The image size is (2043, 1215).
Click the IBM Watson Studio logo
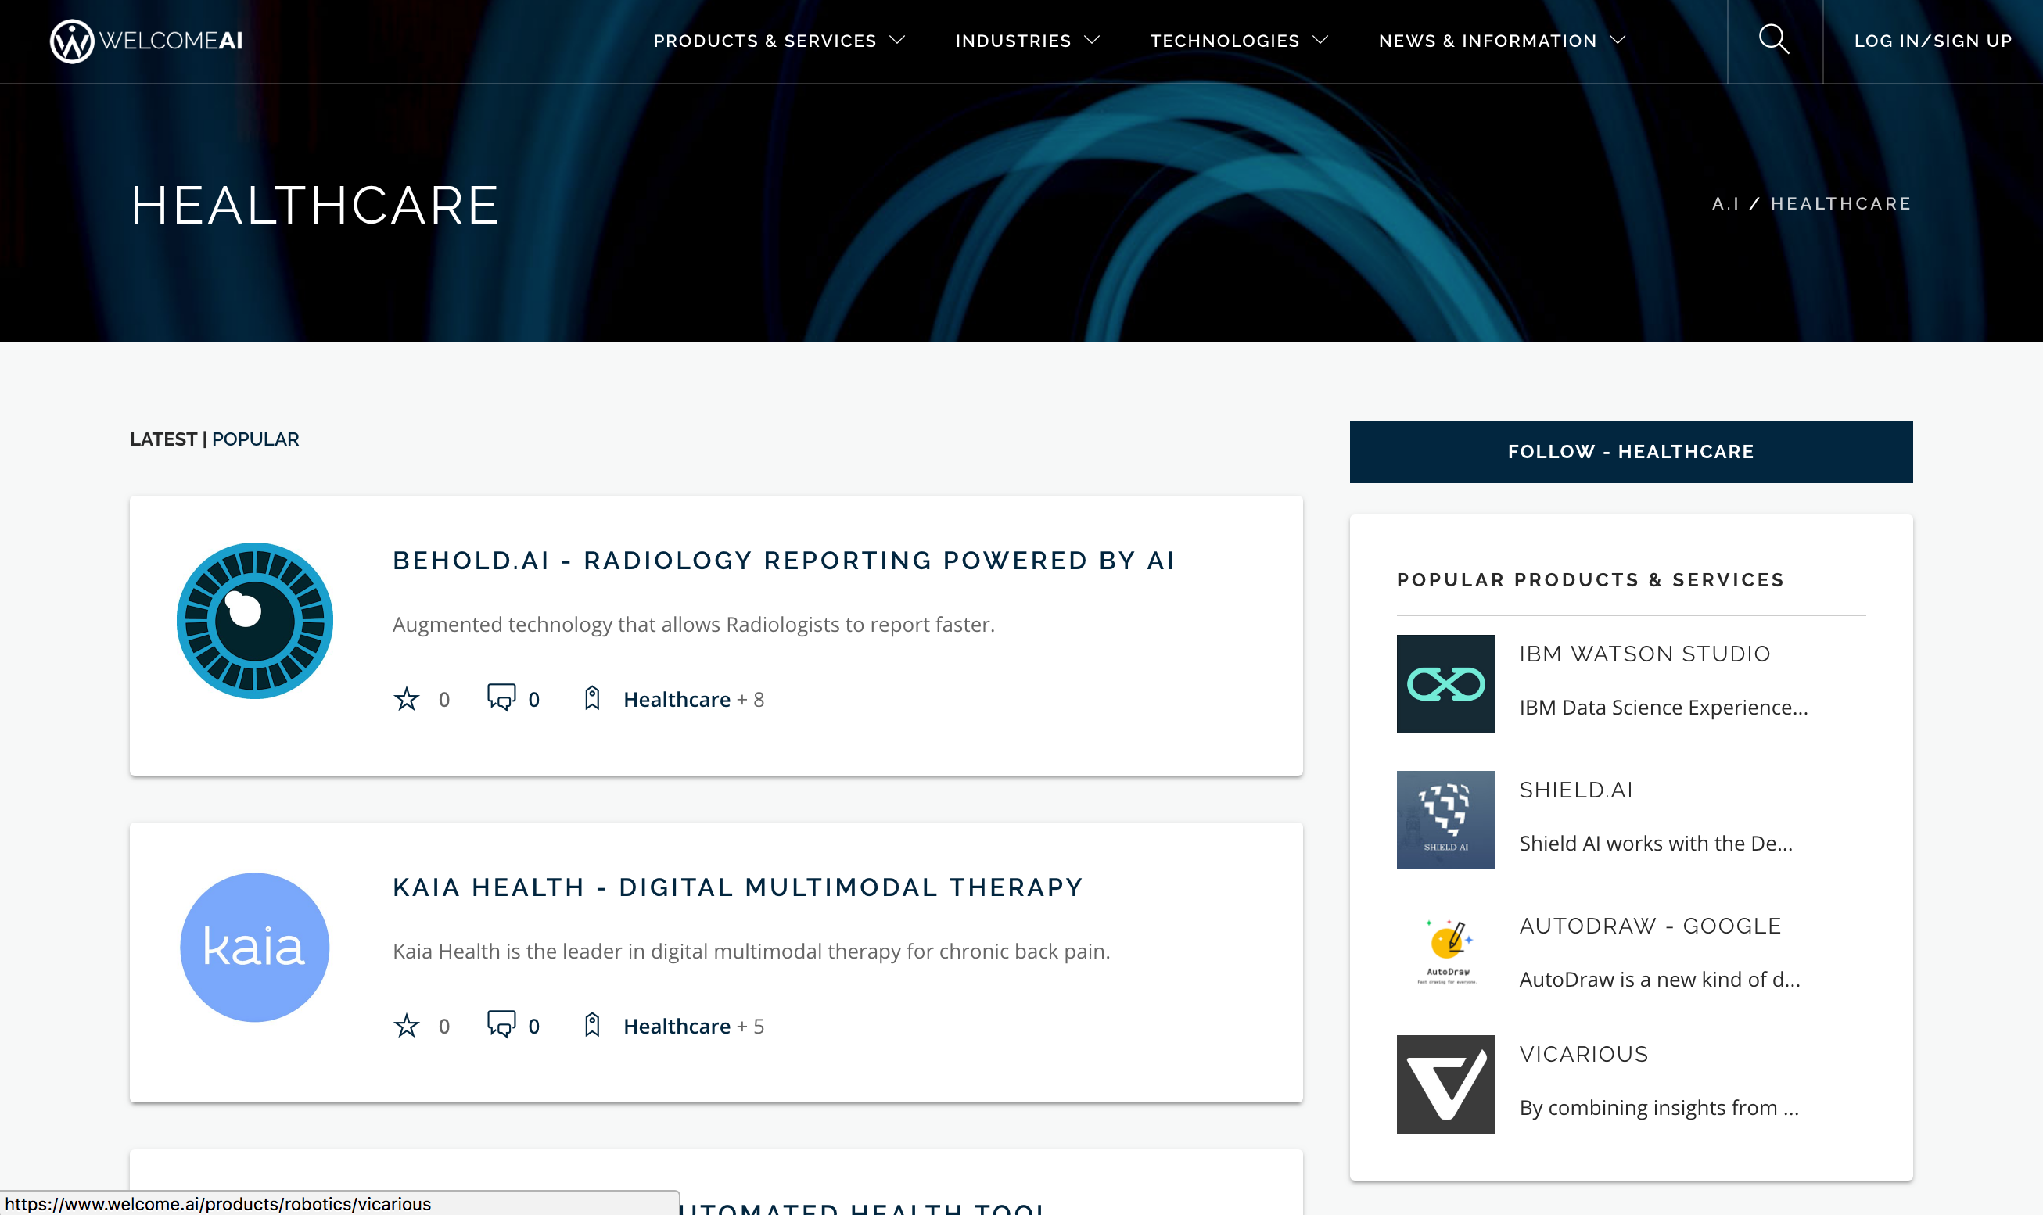click(1445, 683)
